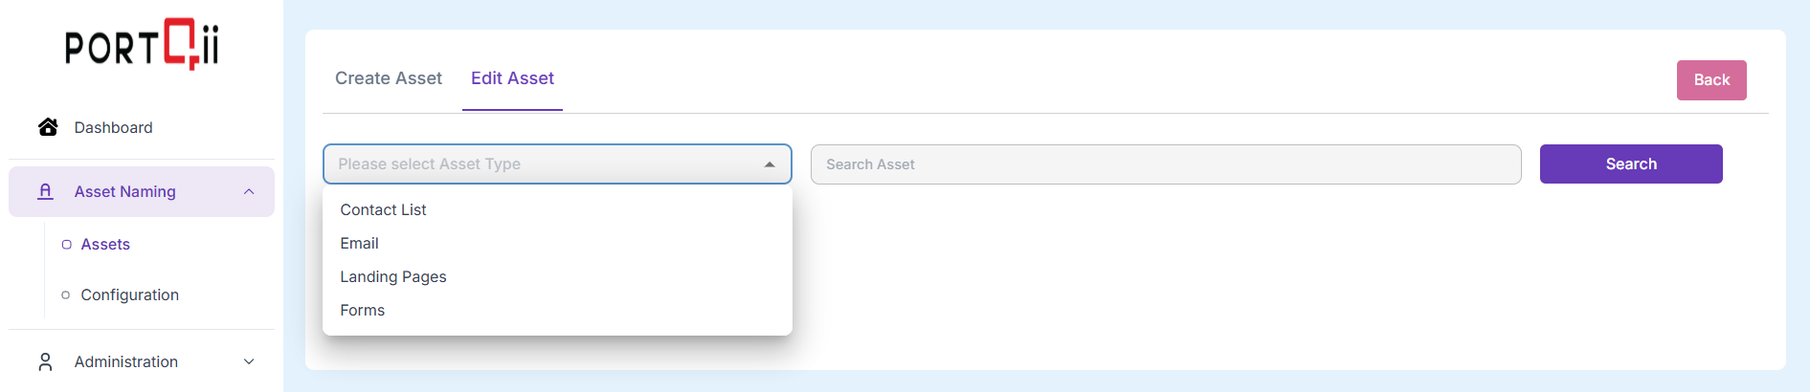Image resolution: width=1810 pixels, height=392 pixels.
Task: Collapse the Asset Naming menu chevron
Action: 249,191
